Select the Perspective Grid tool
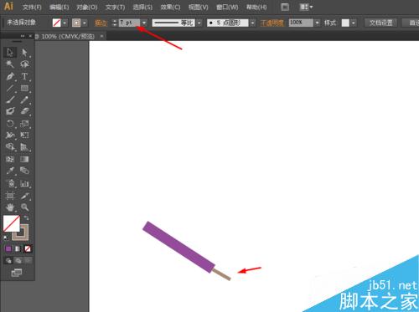 (24, 146)
